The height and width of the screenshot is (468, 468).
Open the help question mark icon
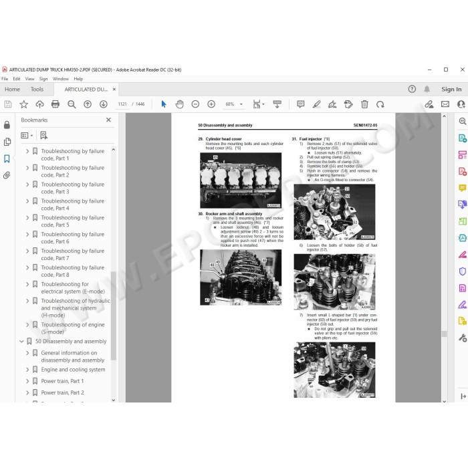pos(412,89)
